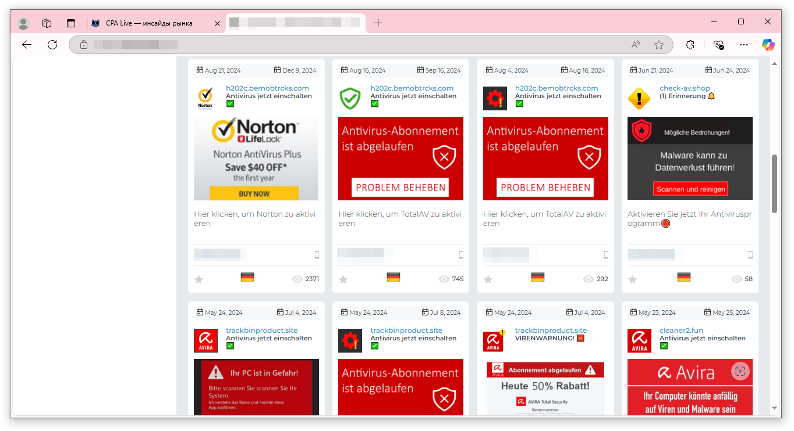Viewport: 794px width, 431px height.
Task: Click visual search icon on Avira image
Action: (x=740, y=371)
